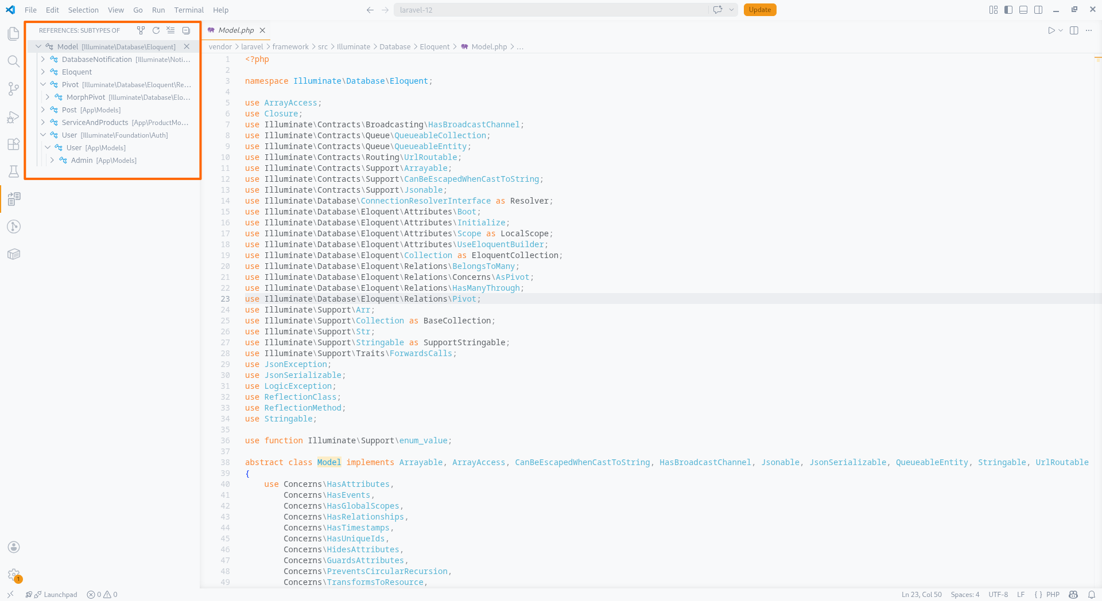Select the References view icon in activity bar

click(14, 199)
